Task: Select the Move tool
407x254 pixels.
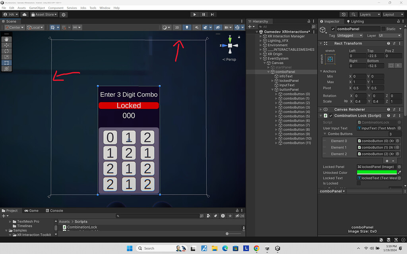Action: 7,45
